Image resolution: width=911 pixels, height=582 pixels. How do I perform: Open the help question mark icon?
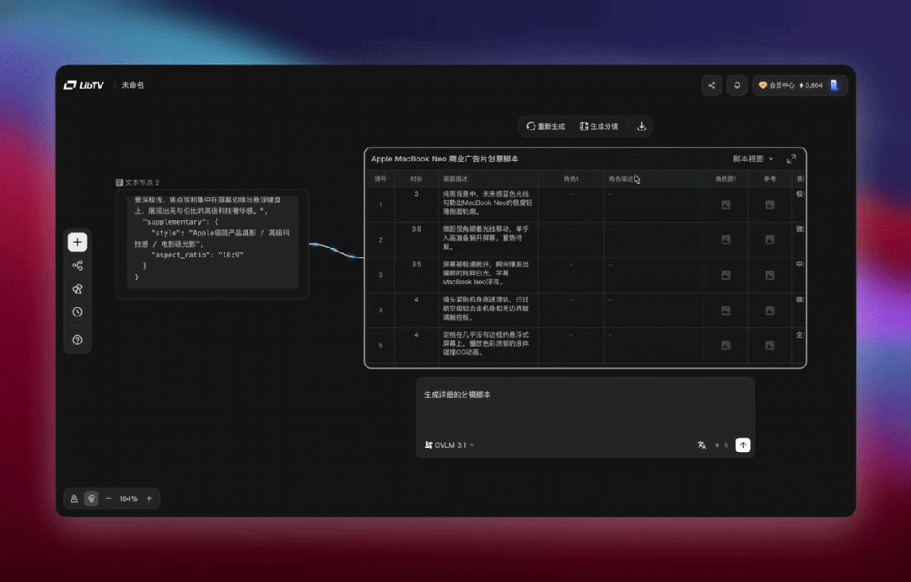tap(78, 340)
